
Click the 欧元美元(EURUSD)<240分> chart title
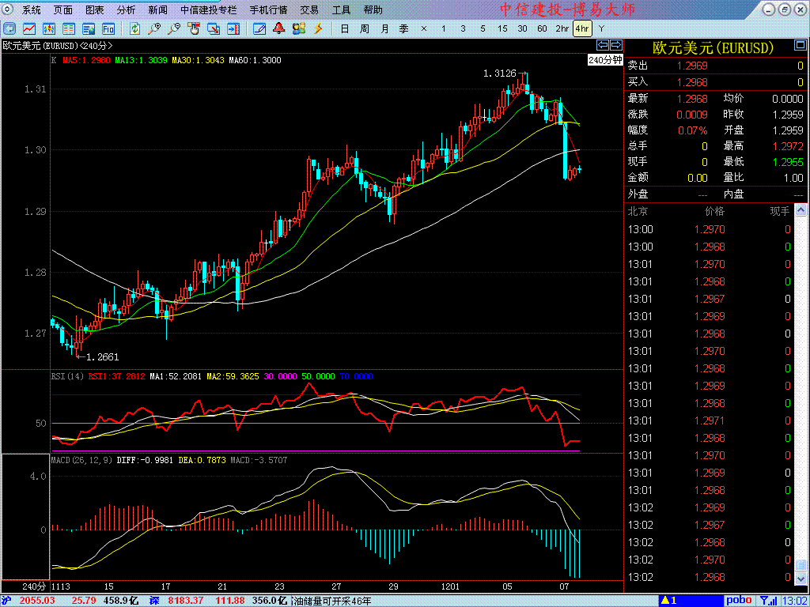click(58, 45)
